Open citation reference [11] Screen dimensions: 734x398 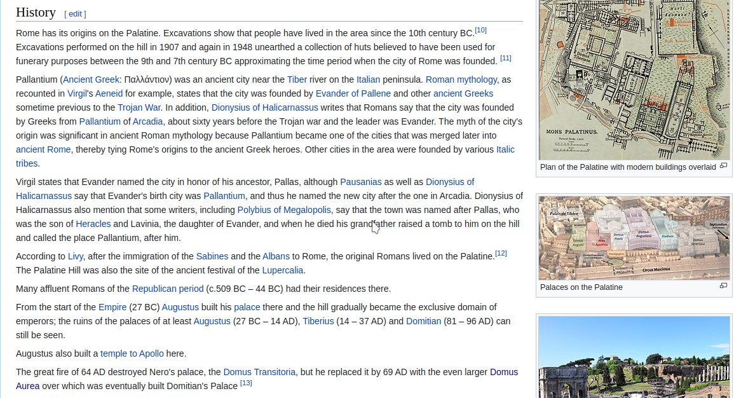tap(506, 58)
